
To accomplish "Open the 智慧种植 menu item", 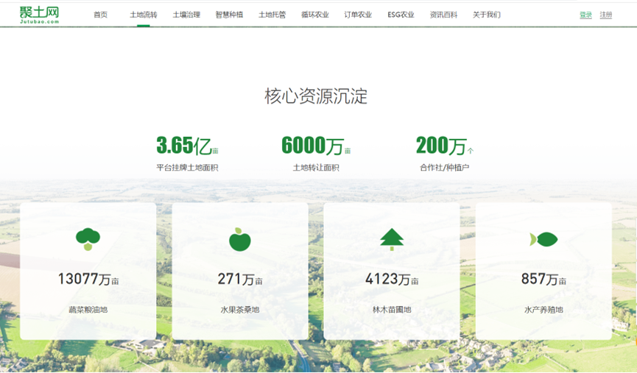I will (x=229, y=15).
